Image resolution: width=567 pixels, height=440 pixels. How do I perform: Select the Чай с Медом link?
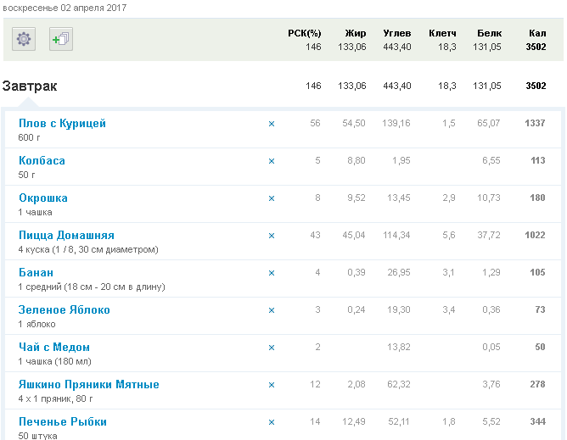coord(54,348)
